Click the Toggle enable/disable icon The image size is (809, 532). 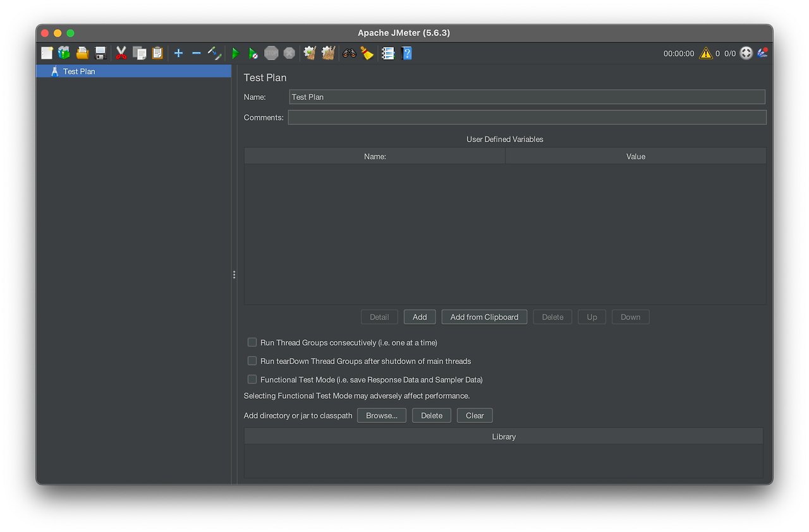[214, 53]
